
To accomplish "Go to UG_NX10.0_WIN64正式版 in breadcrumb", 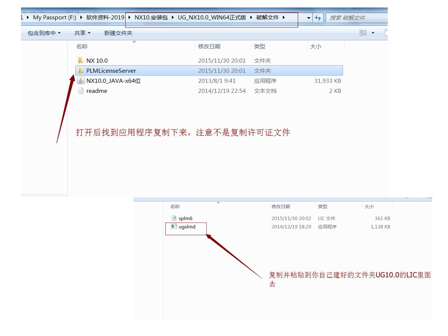I will click(x=212, y=17).
